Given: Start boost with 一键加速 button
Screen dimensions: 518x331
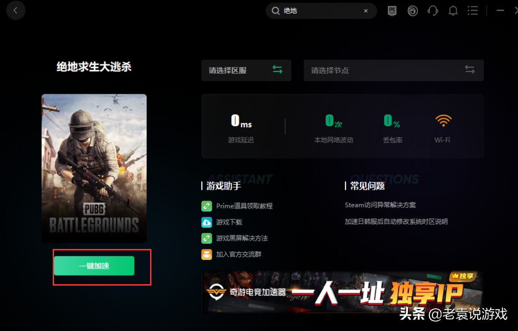Looking at the screenshot, I should [x=94, y=266].
